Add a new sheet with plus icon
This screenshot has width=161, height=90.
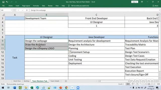(x=66, y=81)
